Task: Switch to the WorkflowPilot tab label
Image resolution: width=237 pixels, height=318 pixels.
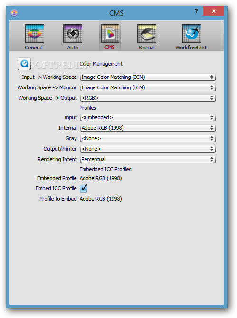Action: point(191,48)
